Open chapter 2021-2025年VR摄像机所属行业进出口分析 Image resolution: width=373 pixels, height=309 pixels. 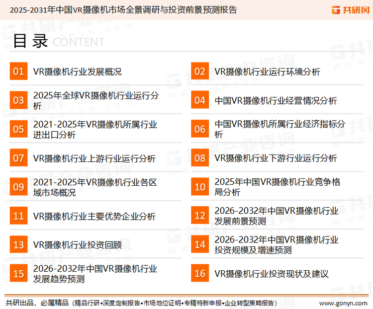95,130
